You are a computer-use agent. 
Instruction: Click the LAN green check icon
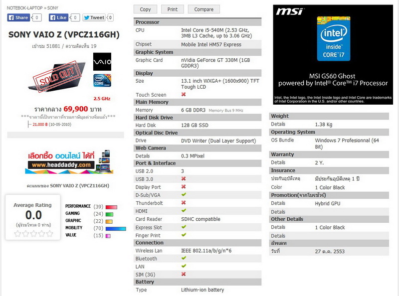[x=184, y=266]
